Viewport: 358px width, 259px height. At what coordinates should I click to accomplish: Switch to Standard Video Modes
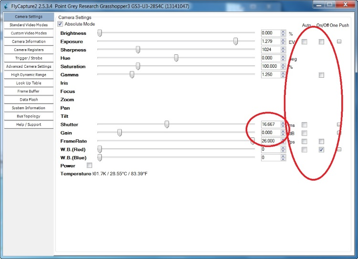(29, 25)
